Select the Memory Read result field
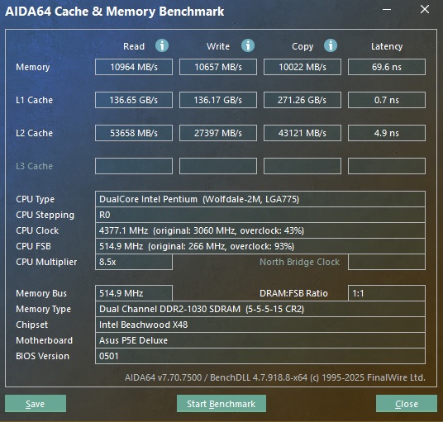Image resolution: width=443 pixels, height=422 pixels. [x=134, y=67]
